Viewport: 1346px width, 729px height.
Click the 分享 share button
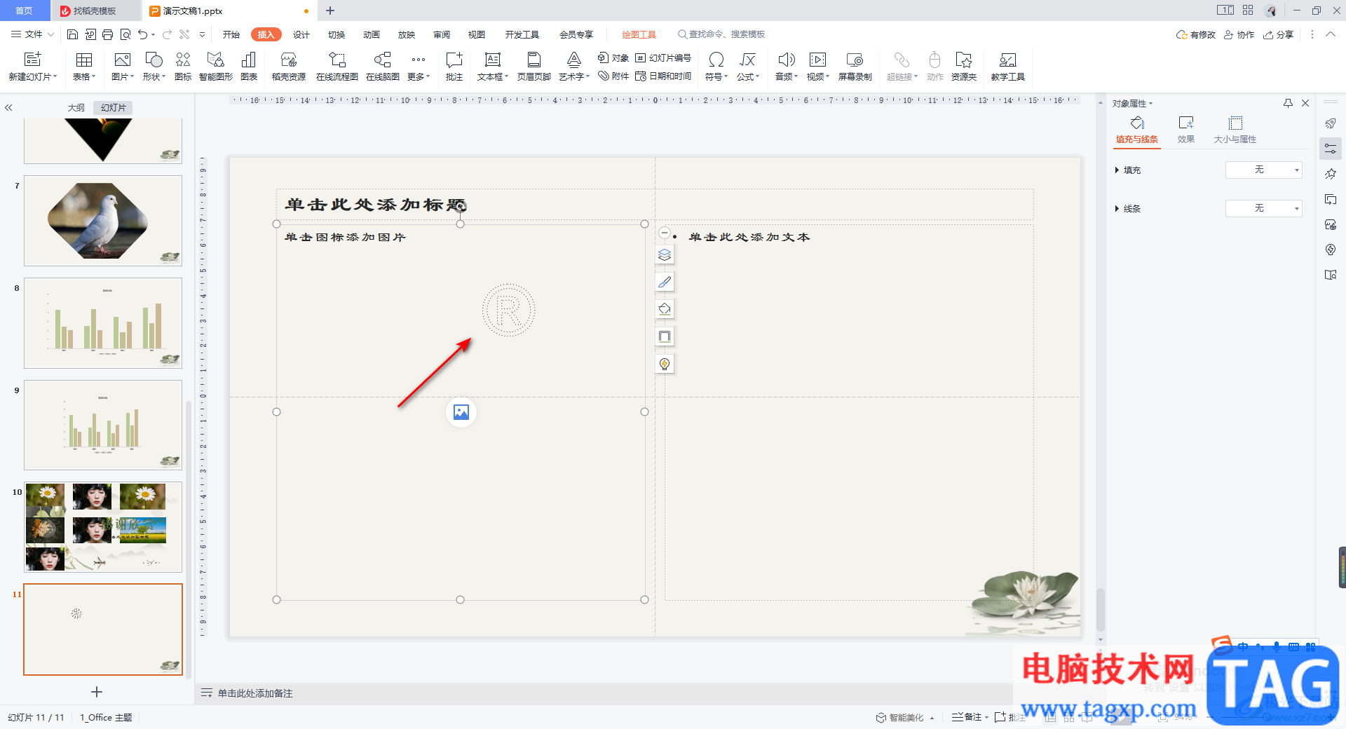coord(1279,34)
